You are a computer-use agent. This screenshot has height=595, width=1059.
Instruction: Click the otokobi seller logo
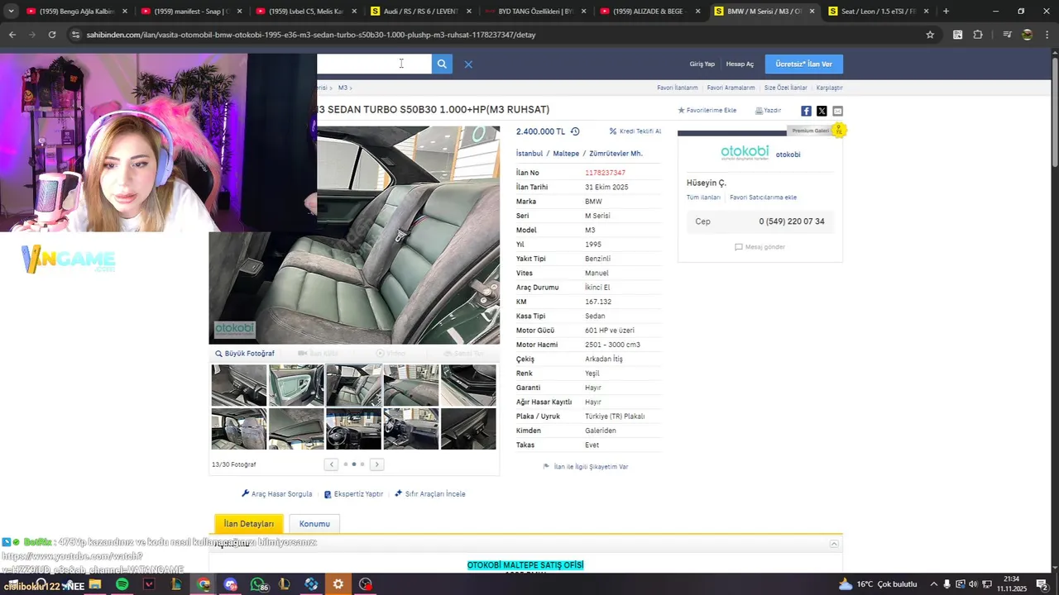745,153
